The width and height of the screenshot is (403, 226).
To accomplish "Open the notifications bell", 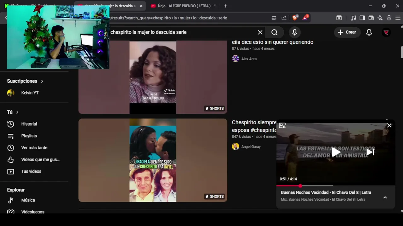I will point(369,32).
